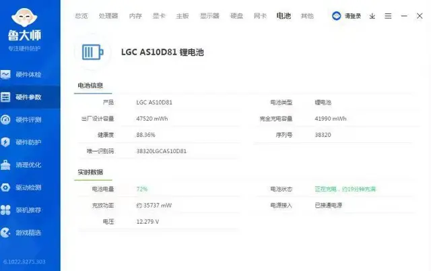The height and width of the screenshot is (271, 431).
Task: Open 硬件体检 in the sidebar
Action: coord(28,75)
